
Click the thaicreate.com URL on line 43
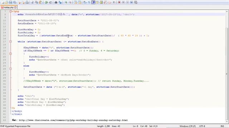click(x=73, y=120)
